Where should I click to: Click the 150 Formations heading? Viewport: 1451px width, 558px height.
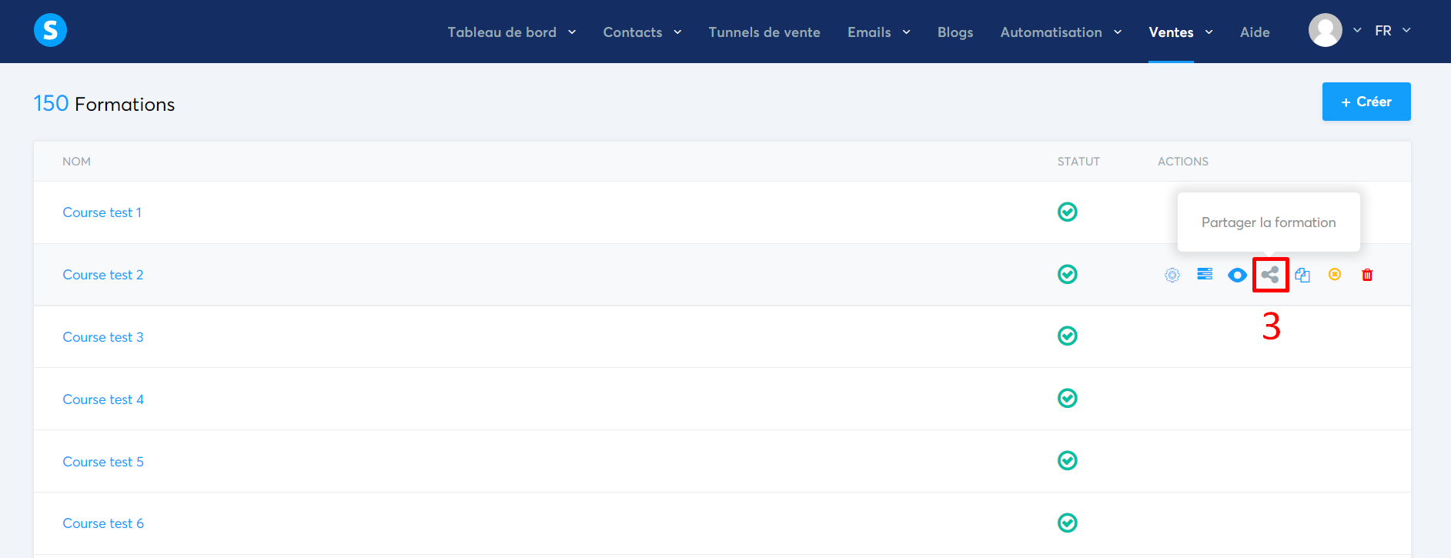(104, 104)
